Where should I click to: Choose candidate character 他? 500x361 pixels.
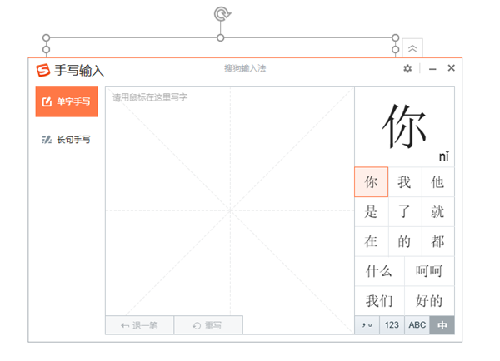[437, 182]
